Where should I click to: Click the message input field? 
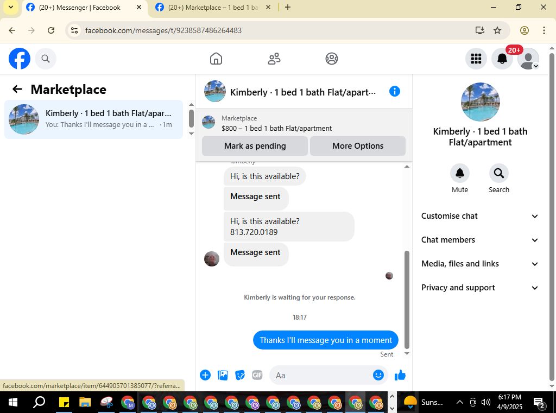323,375
